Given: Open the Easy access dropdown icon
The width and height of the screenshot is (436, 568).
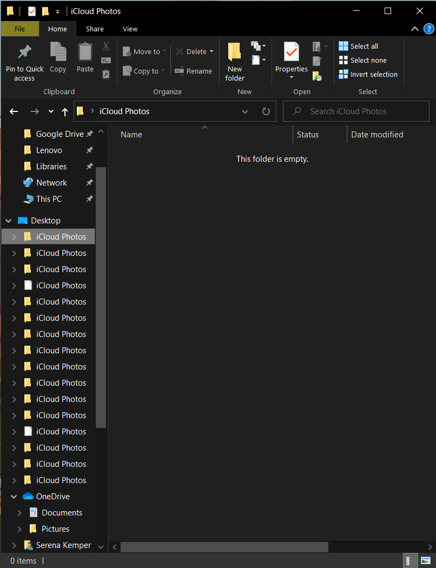Looking at the screenshot, I should pos(259,60).
